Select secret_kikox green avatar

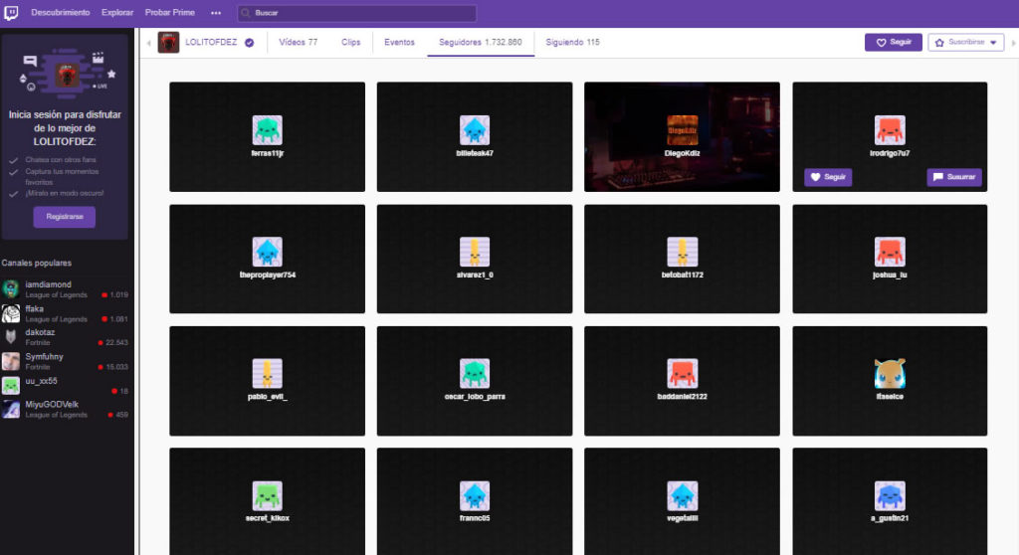tap(267, 495)
